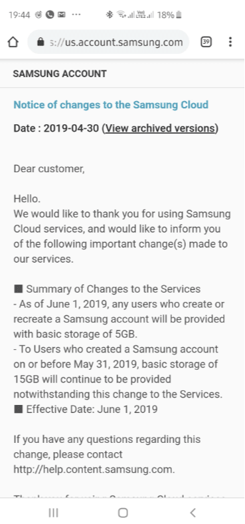Tap the SAMSUNG ACCOUNT header label

point(60,74)
